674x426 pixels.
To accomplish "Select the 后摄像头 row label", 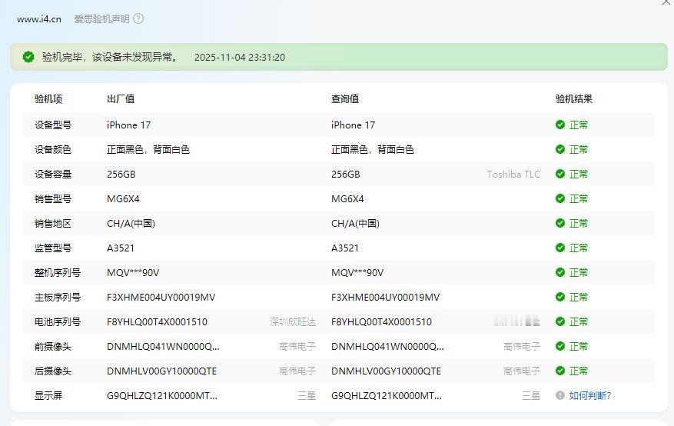I will (x=53, y=371).
